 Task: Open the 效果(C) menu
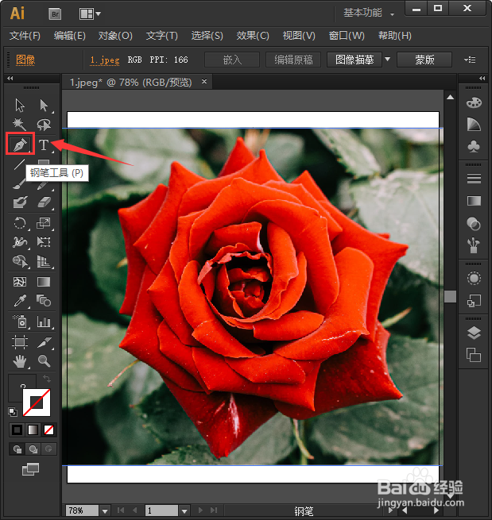(x=253, y=36)
